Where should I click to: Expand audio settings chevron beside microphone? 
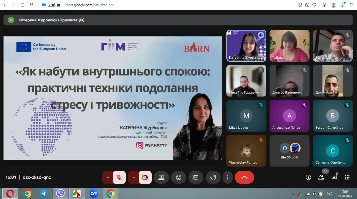[x=108, y=177]
